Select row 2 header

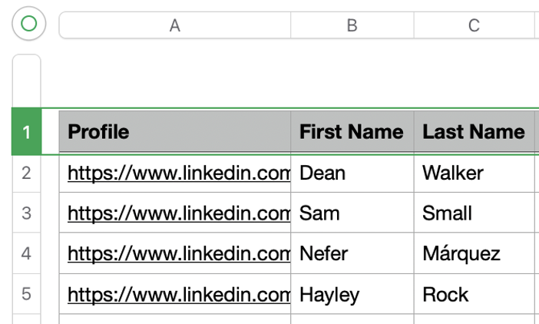(x=26, y=173)
